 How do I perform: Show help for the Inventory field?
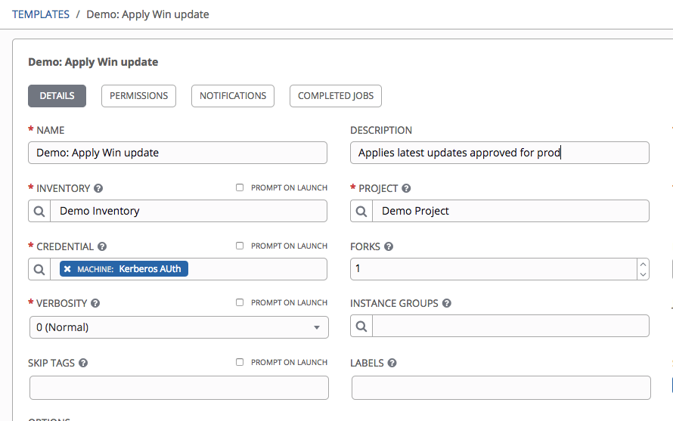pos(98,188)
